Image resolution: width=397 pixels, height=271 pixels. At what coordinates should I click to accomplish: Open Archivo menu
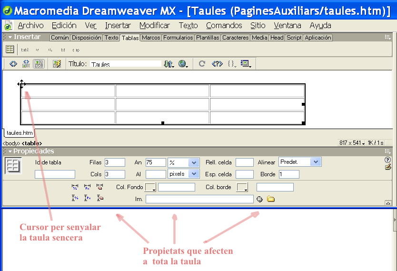(30, 25)
